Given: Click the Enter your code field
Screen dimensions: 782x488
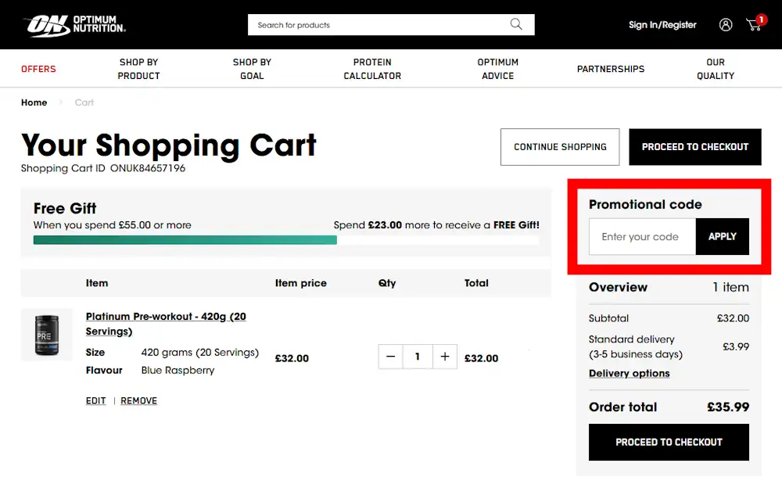Looking at the screenshot, I should click(642, 236).
